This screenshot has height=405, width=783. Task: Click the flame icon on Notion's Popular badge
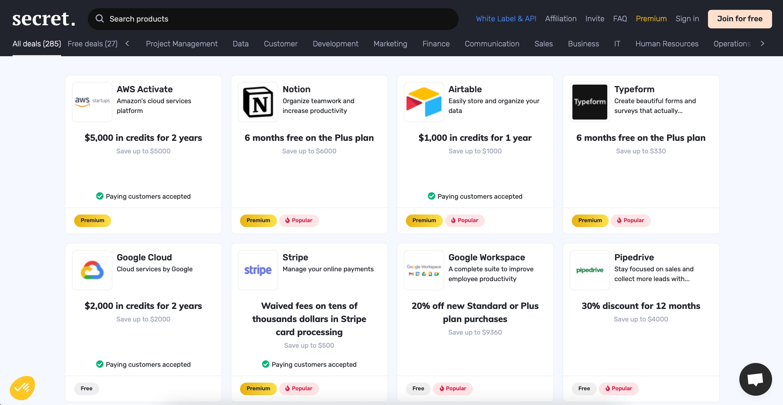(x=287, y=220)
